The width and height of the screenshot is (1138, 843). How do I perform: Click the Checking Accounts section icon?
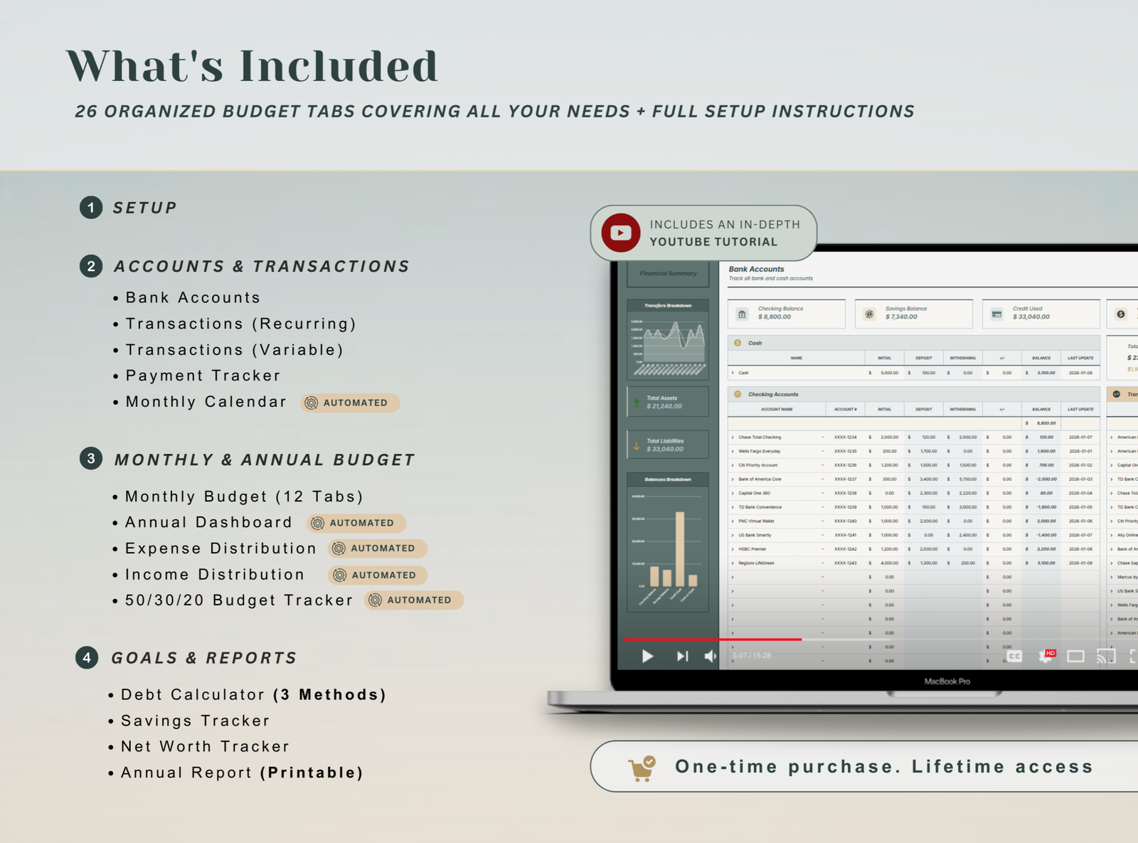pos(738,394)
